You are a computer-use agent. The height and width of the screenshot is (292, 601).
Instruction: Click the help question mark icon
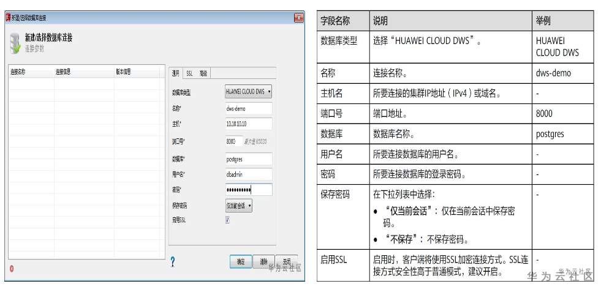[173, 262]
